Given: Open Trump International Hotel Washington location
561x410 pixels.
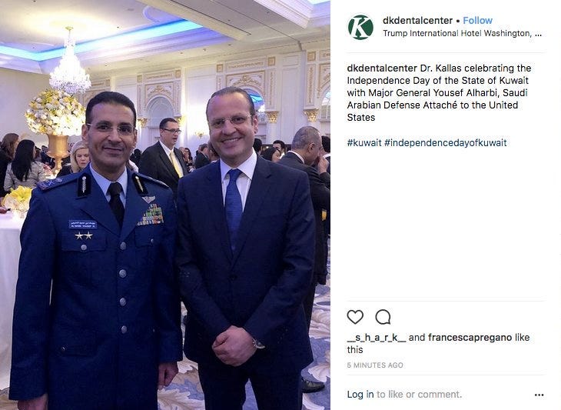Looking at the screenshot, I should (462, 33).
